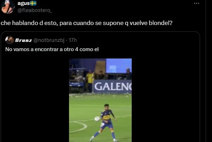Open agus profile picture avatar
Screen dimensions: 212x142
click(x=8, y=7)
